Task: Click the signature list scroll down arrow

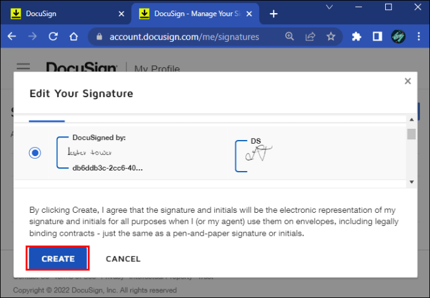Action: point(412,182)
